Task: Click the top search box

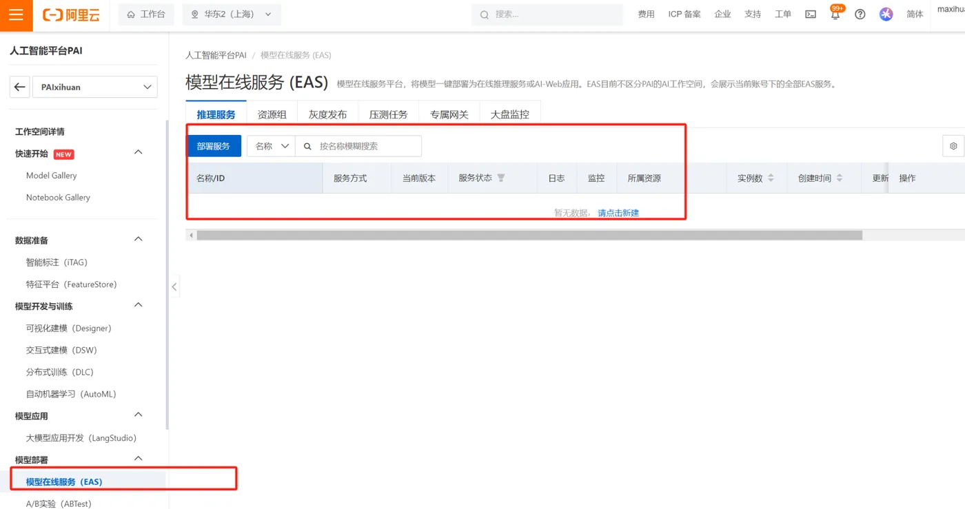Action: pyautogui.click(x=547, y=14)
